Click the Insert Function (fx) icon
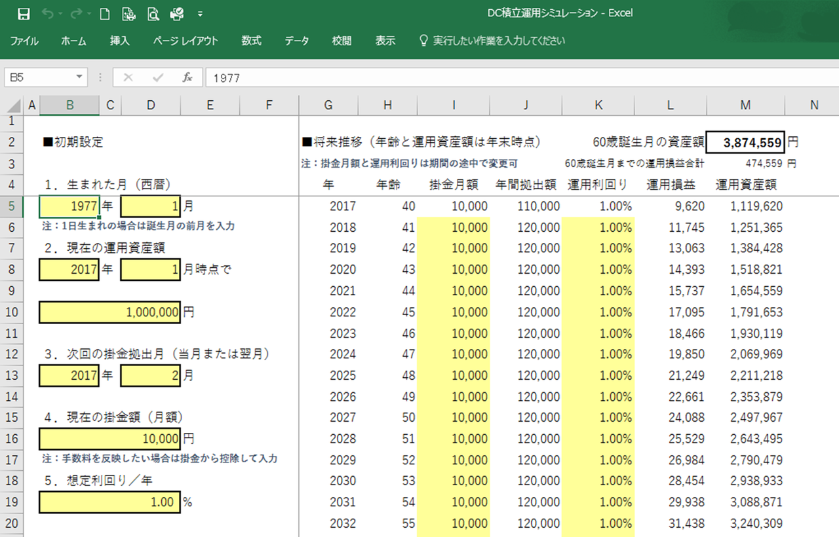Screen dimensions: 839x537 pyautogui.click(x=187, y=77)
